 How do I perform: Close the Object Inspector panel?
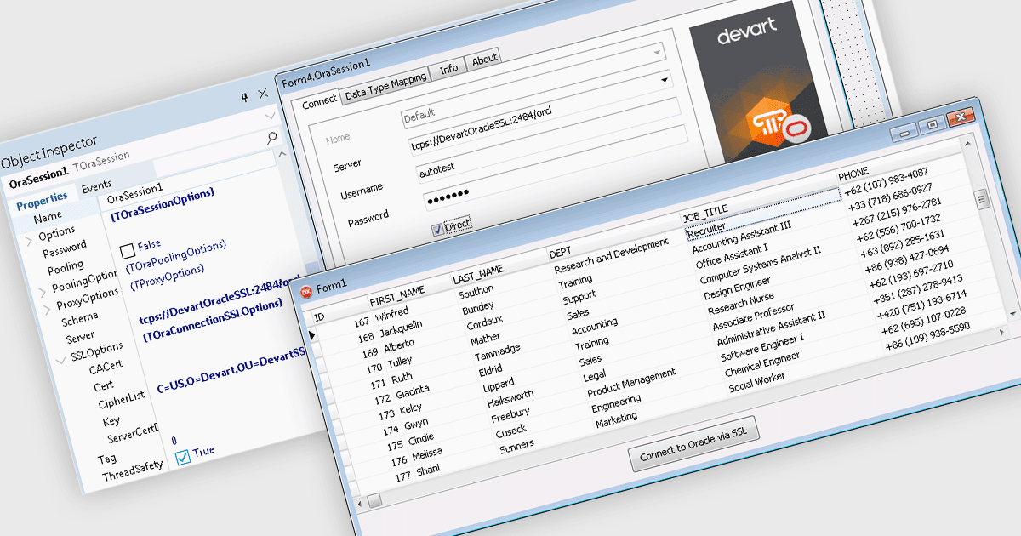point(263,94)
